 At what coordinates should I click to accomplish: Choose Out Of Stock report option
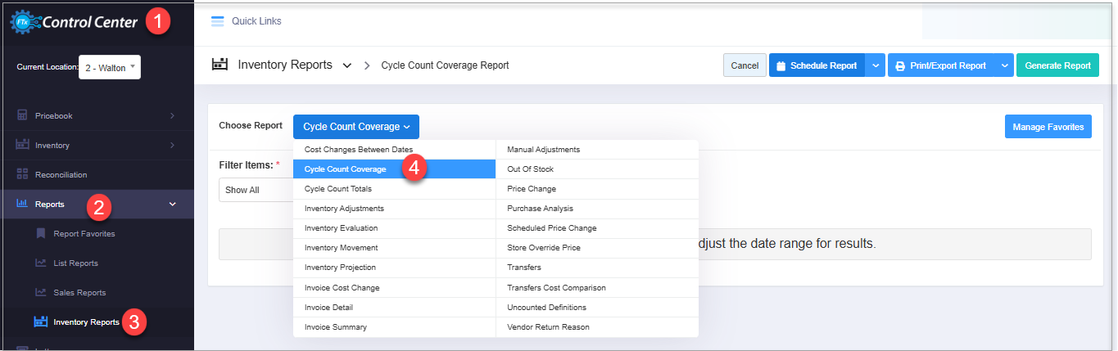(531, 169)
